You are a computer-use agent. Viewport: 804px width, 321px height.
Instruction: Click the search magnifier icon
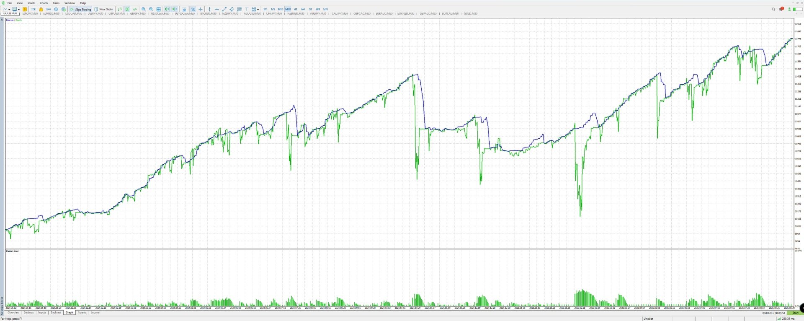point(773,9)
